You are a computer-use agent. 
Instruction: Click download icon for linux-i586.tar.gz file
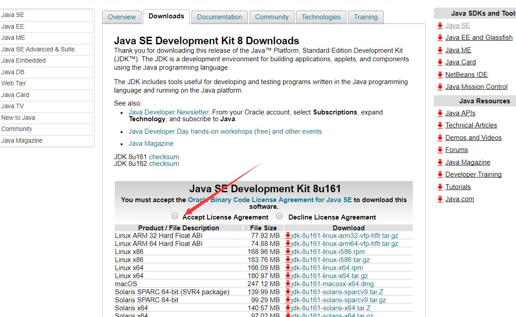[287, 260]
